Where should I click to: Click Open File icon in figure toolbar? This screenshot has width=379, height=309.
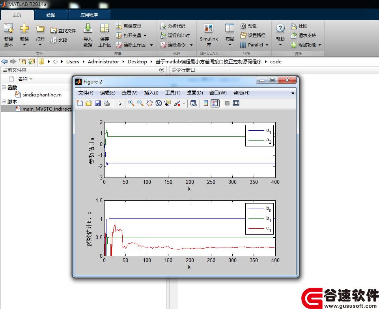88,103
